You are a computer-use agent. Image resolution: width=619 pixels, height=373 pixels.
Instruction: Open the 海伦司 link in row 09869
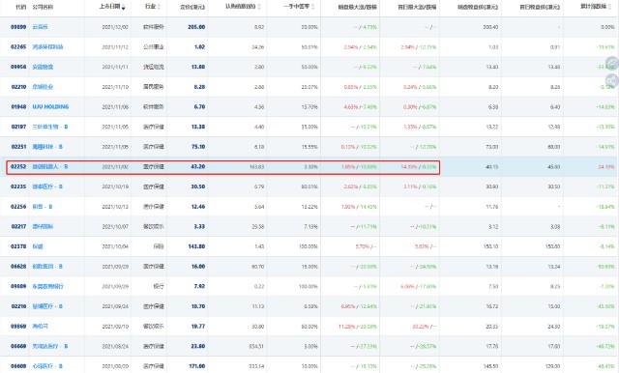click(x=41, y=327)
